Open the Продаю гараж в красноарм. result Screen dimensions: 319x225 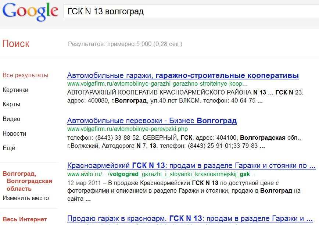click(x=191, y=218)
